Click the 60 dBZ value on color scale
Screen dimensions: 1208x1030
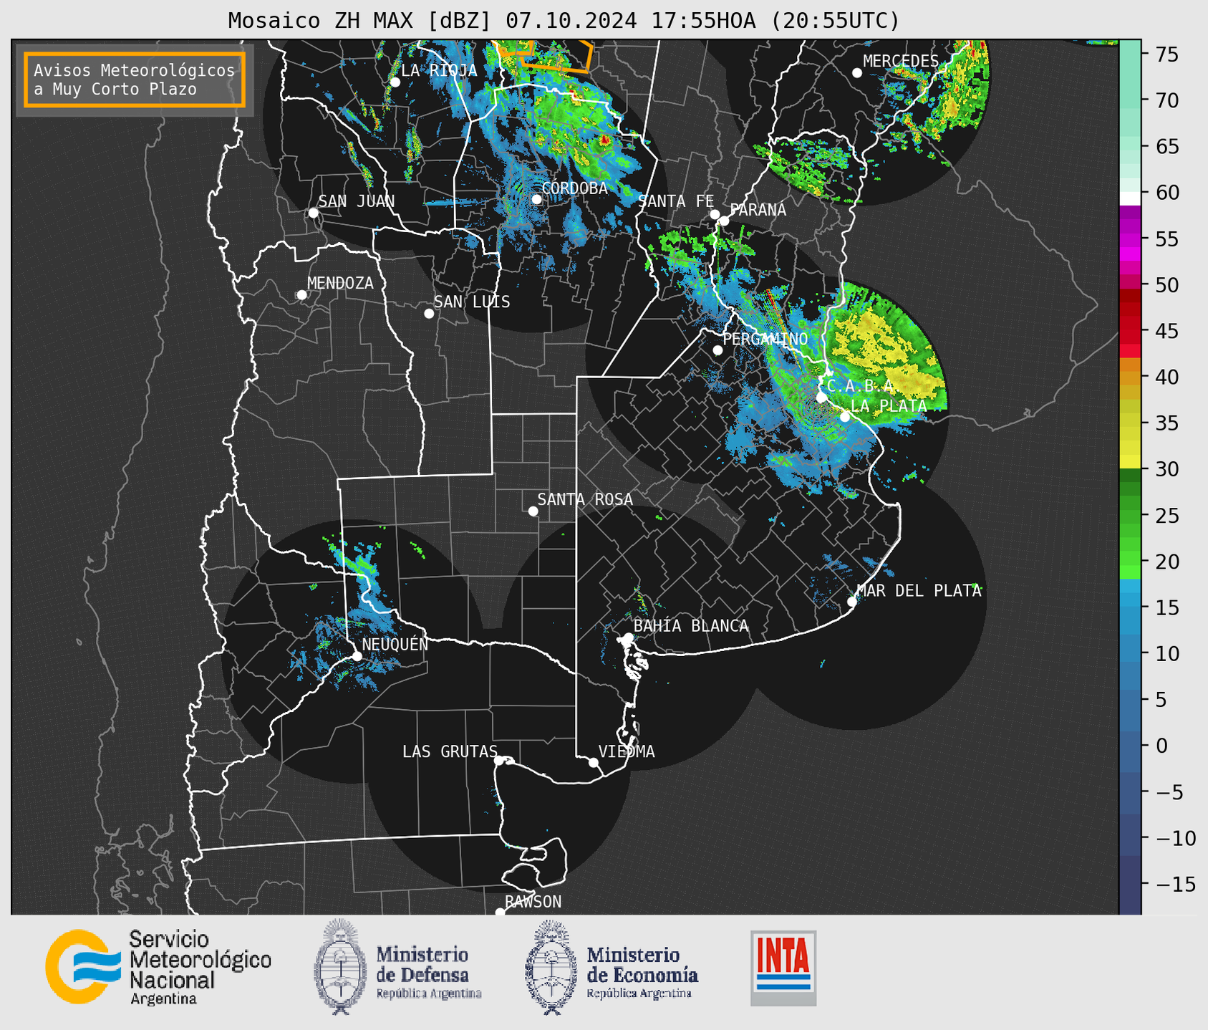pos(1166,193)
